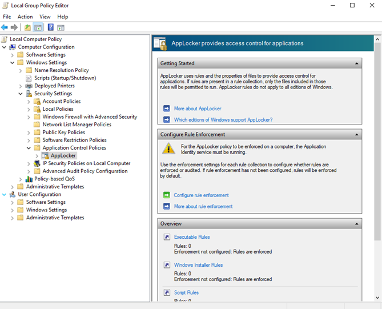Click the Security Settings icon
The height and width of the screenshot is (309, 382).
point(29,94)
